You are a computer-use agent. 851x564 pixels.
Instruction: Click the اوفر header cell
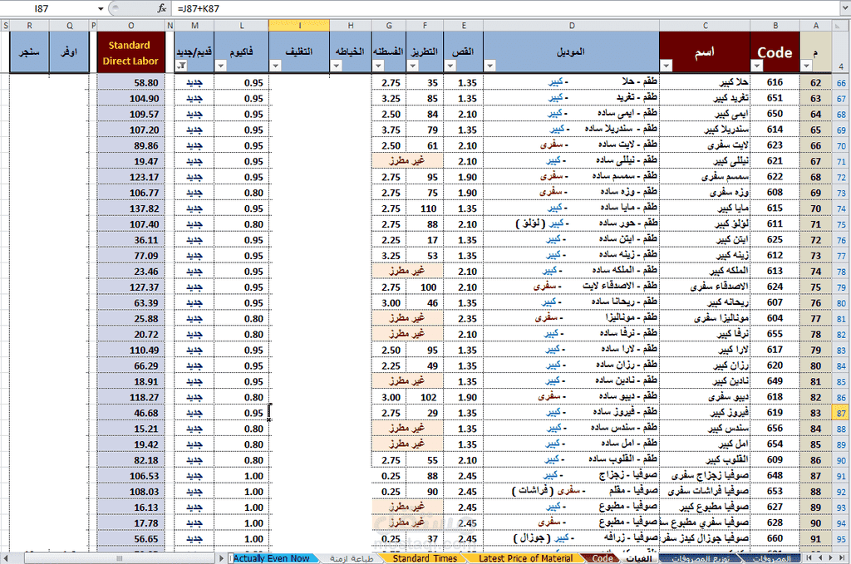pyautogui.click(x=69, y=52)
